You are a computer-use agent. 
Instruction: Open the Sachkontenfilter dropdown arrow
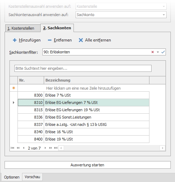(x=158, y=52)
